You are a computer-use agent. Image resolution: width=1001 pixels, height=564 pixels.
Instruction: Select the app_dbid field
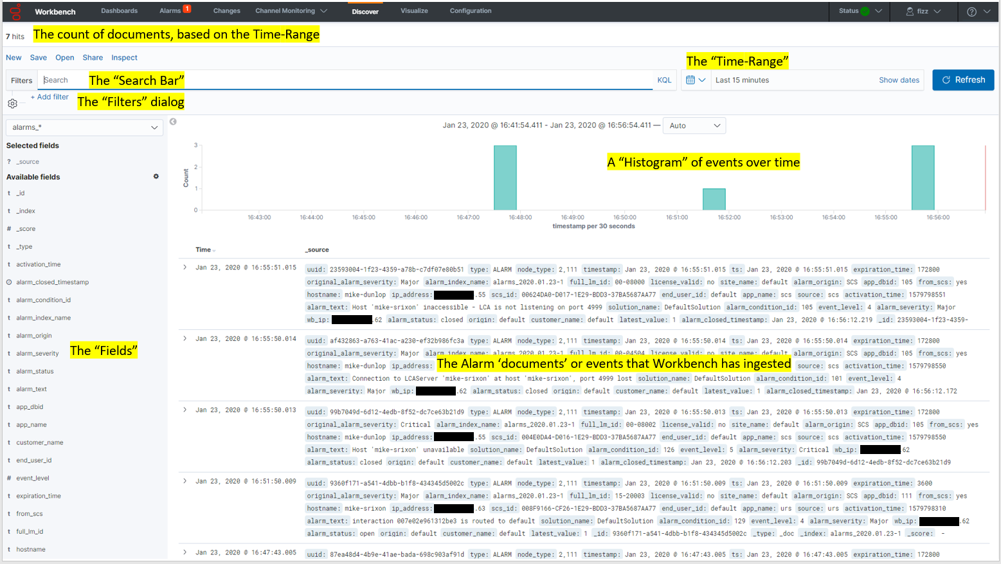click(30, 407)
